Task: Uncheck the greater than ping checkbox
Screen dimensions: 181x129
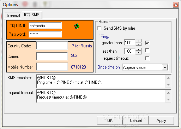Action: coord(147,43)
